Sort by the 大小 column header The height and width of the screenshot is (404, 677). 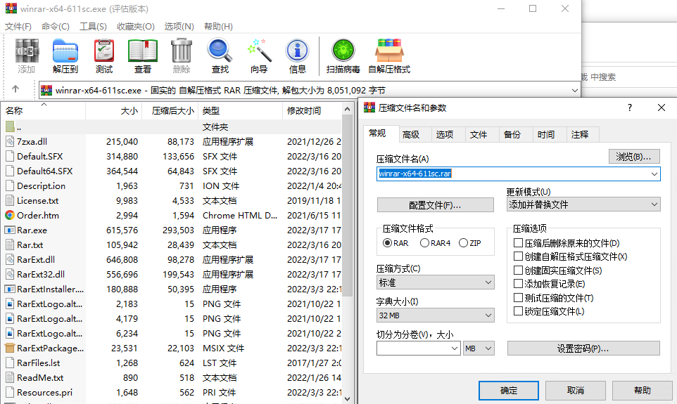coord(114,111)
